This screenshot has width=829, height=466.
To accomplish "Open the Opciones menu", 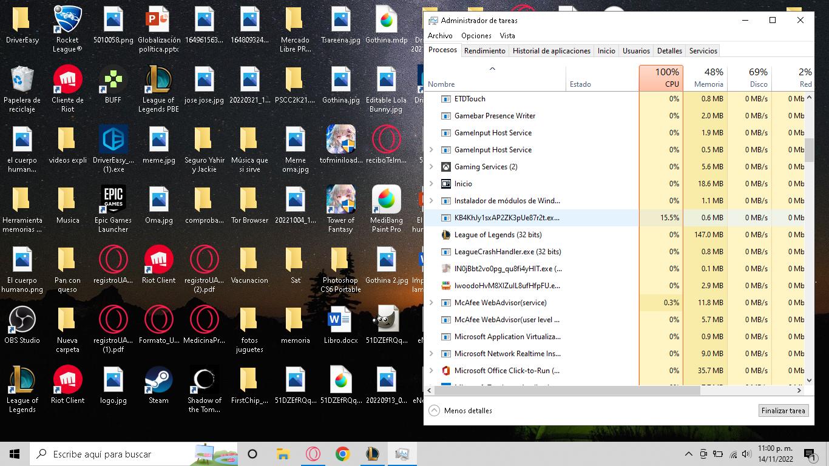I will (476, 36).
